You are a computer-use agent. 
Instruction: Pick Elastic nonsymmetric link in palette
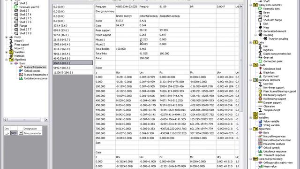click(277, 54)
